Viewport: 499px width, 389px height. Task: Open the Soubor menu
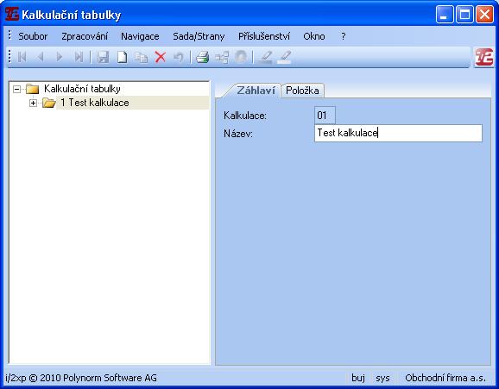[x=33, y=36]
